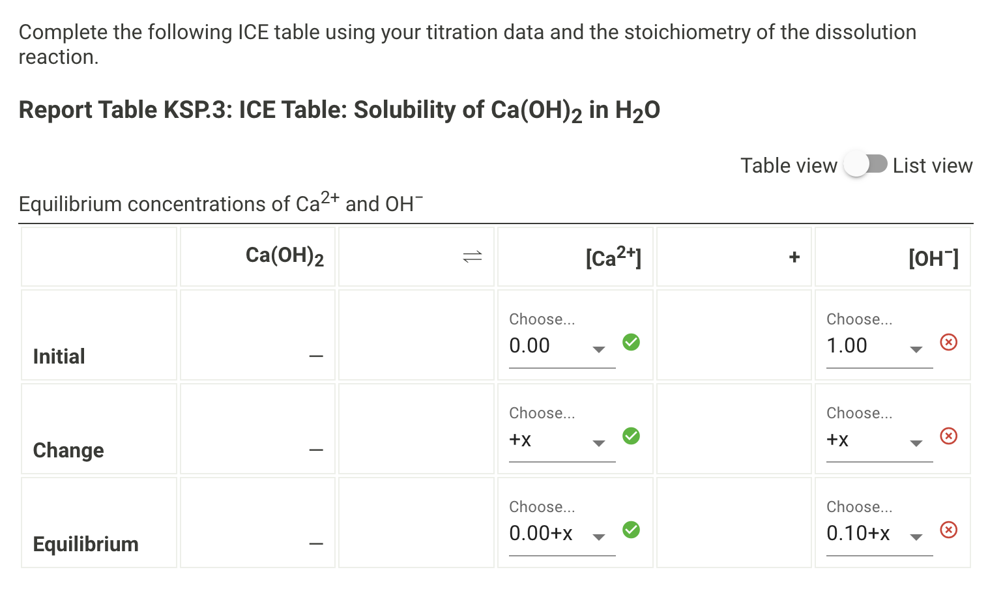988x589 pixels.
Task: Expand the Change [Ca2+] dropdown arrow
Action: click(599, 443)
